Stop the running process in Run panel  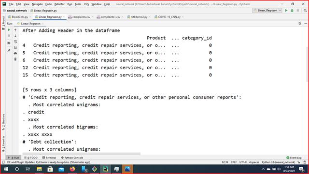pyautogui.click(x=9, y=36)
